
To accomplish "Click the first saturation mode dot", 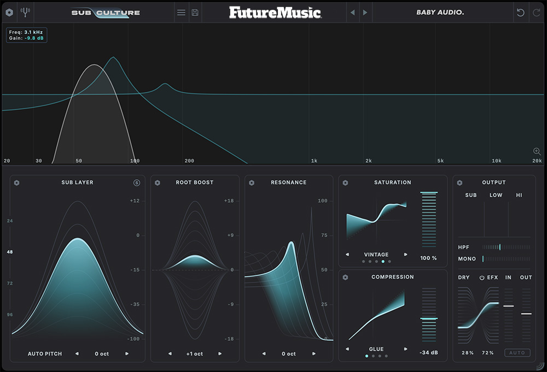I will [x=364, y=261].
